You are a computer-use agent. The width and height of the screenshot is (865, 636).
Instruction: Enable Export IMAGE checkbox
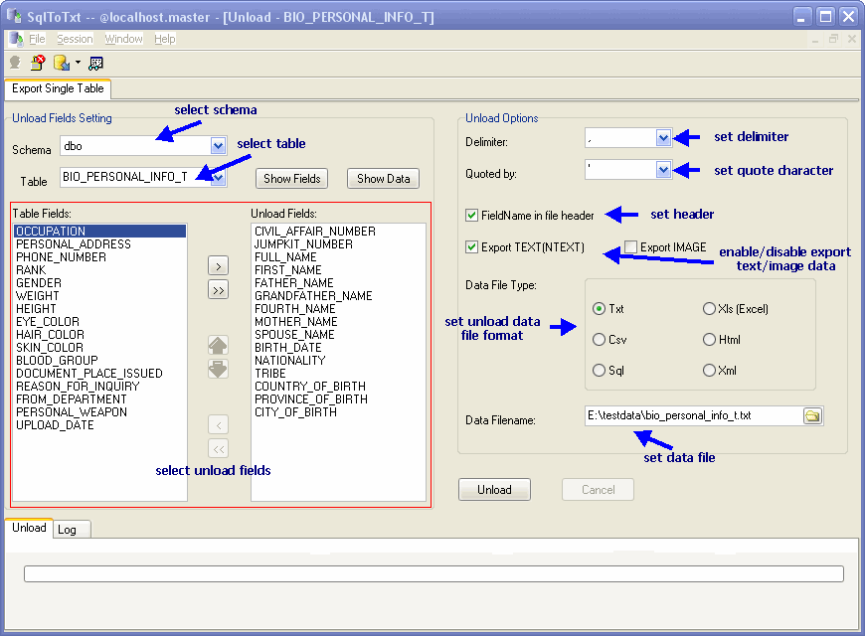pos(630,246)
